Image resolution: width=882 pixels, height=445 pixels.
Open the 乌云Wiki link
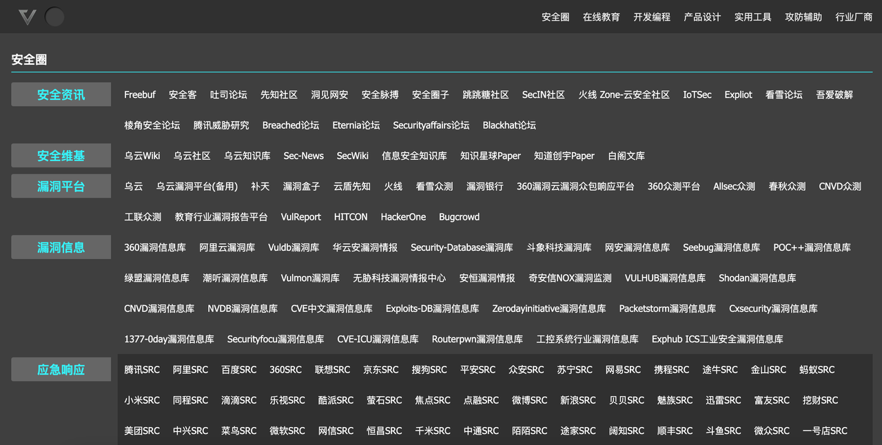tap(142, 156)
